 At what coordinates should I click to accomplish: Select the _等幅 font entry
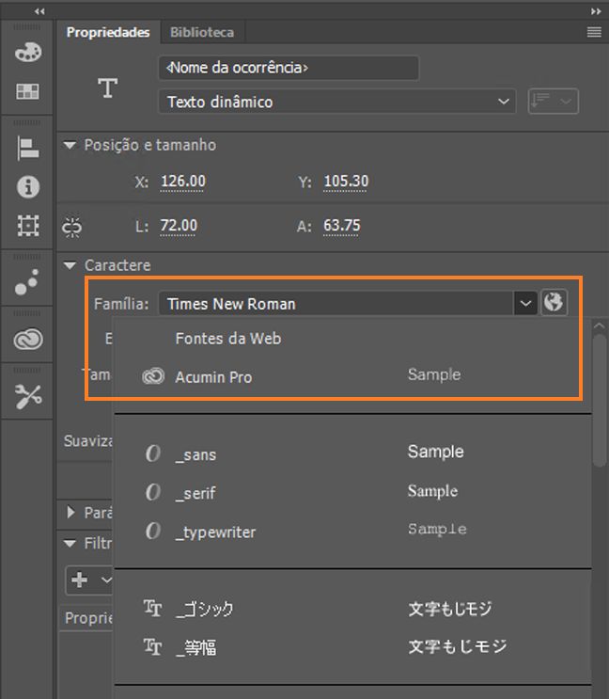pyautogui.click(x=352, y=647)
